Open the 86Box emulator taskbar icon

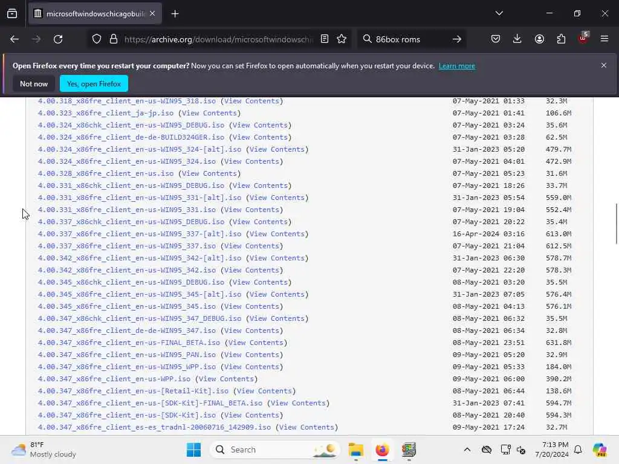[409, 449]
